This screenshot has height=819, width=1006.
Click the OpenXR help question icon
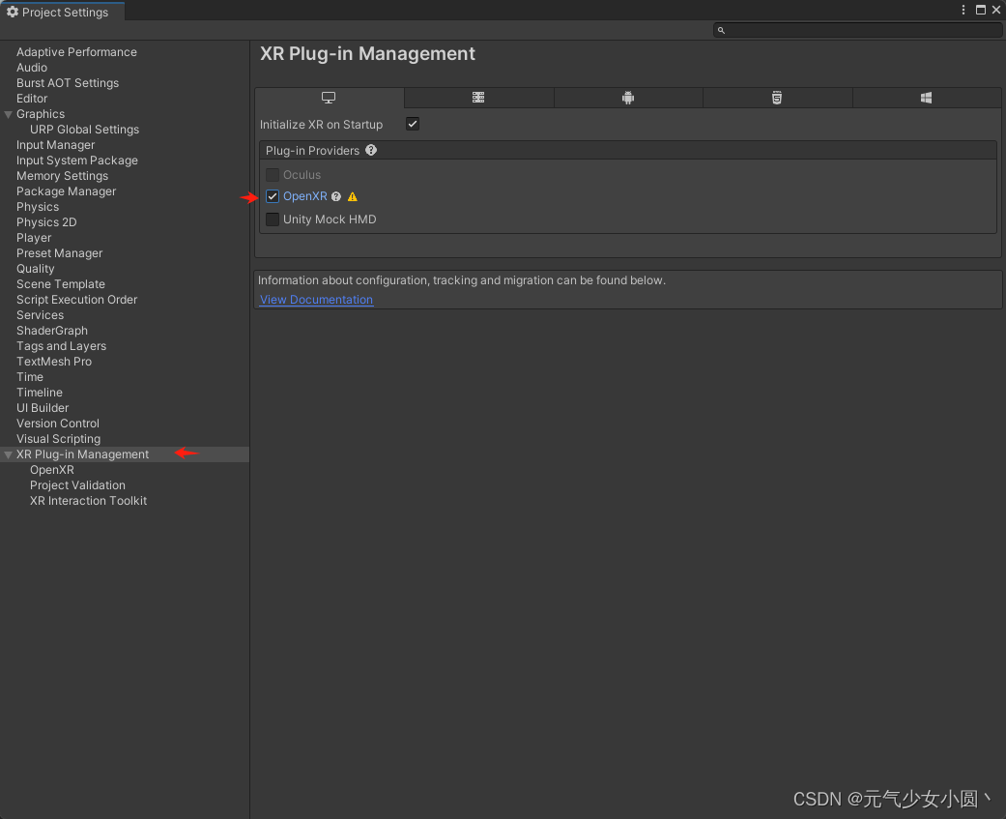tap(336, 196)
